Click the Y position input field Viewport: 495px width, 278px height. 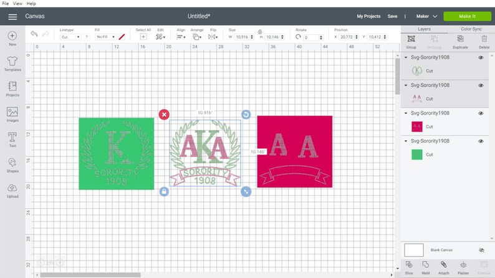[375, 37]
